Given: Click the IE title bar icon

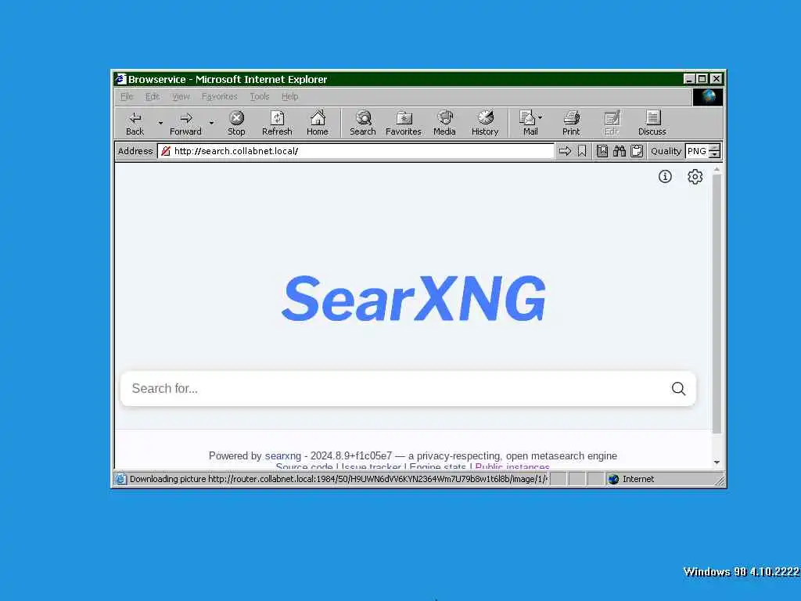Looking at the screenshot, I should (x=120, y=79).
